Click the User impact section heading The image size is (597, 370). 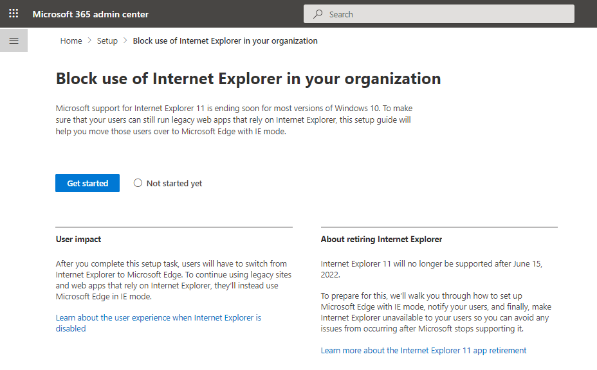(78, 239)
